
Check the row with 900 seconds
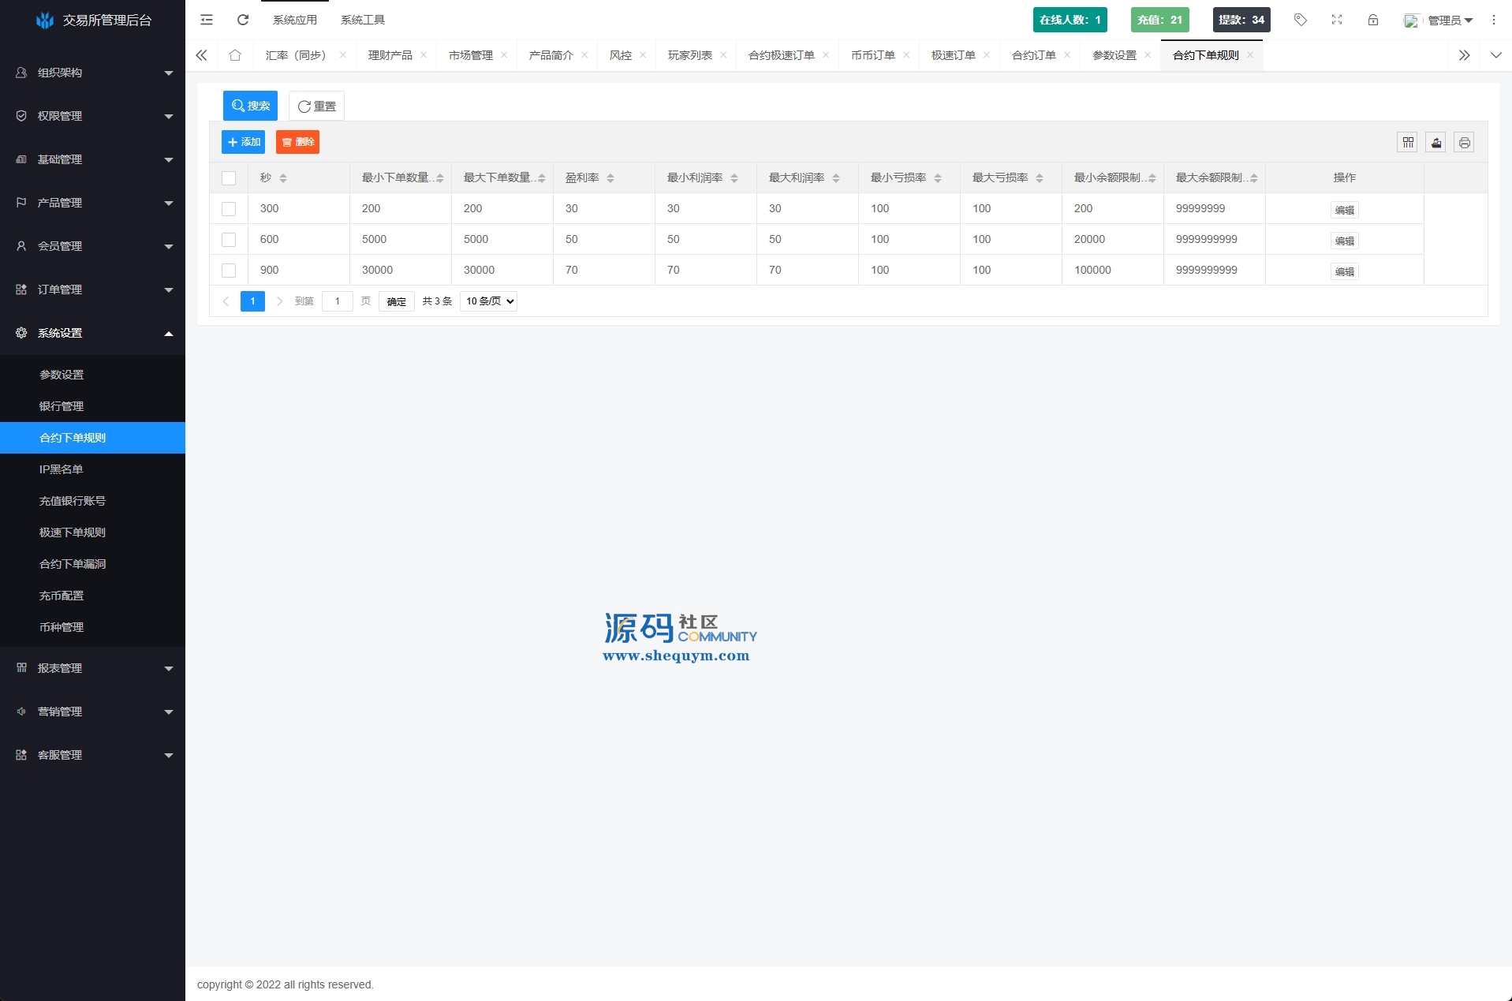(x=229, y=271)
